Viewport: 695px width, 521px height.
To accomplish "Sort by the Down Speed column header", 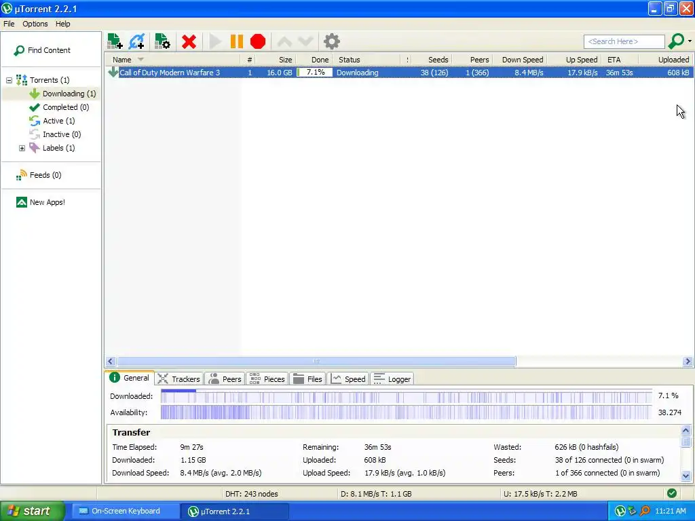I will coord(519,60).
